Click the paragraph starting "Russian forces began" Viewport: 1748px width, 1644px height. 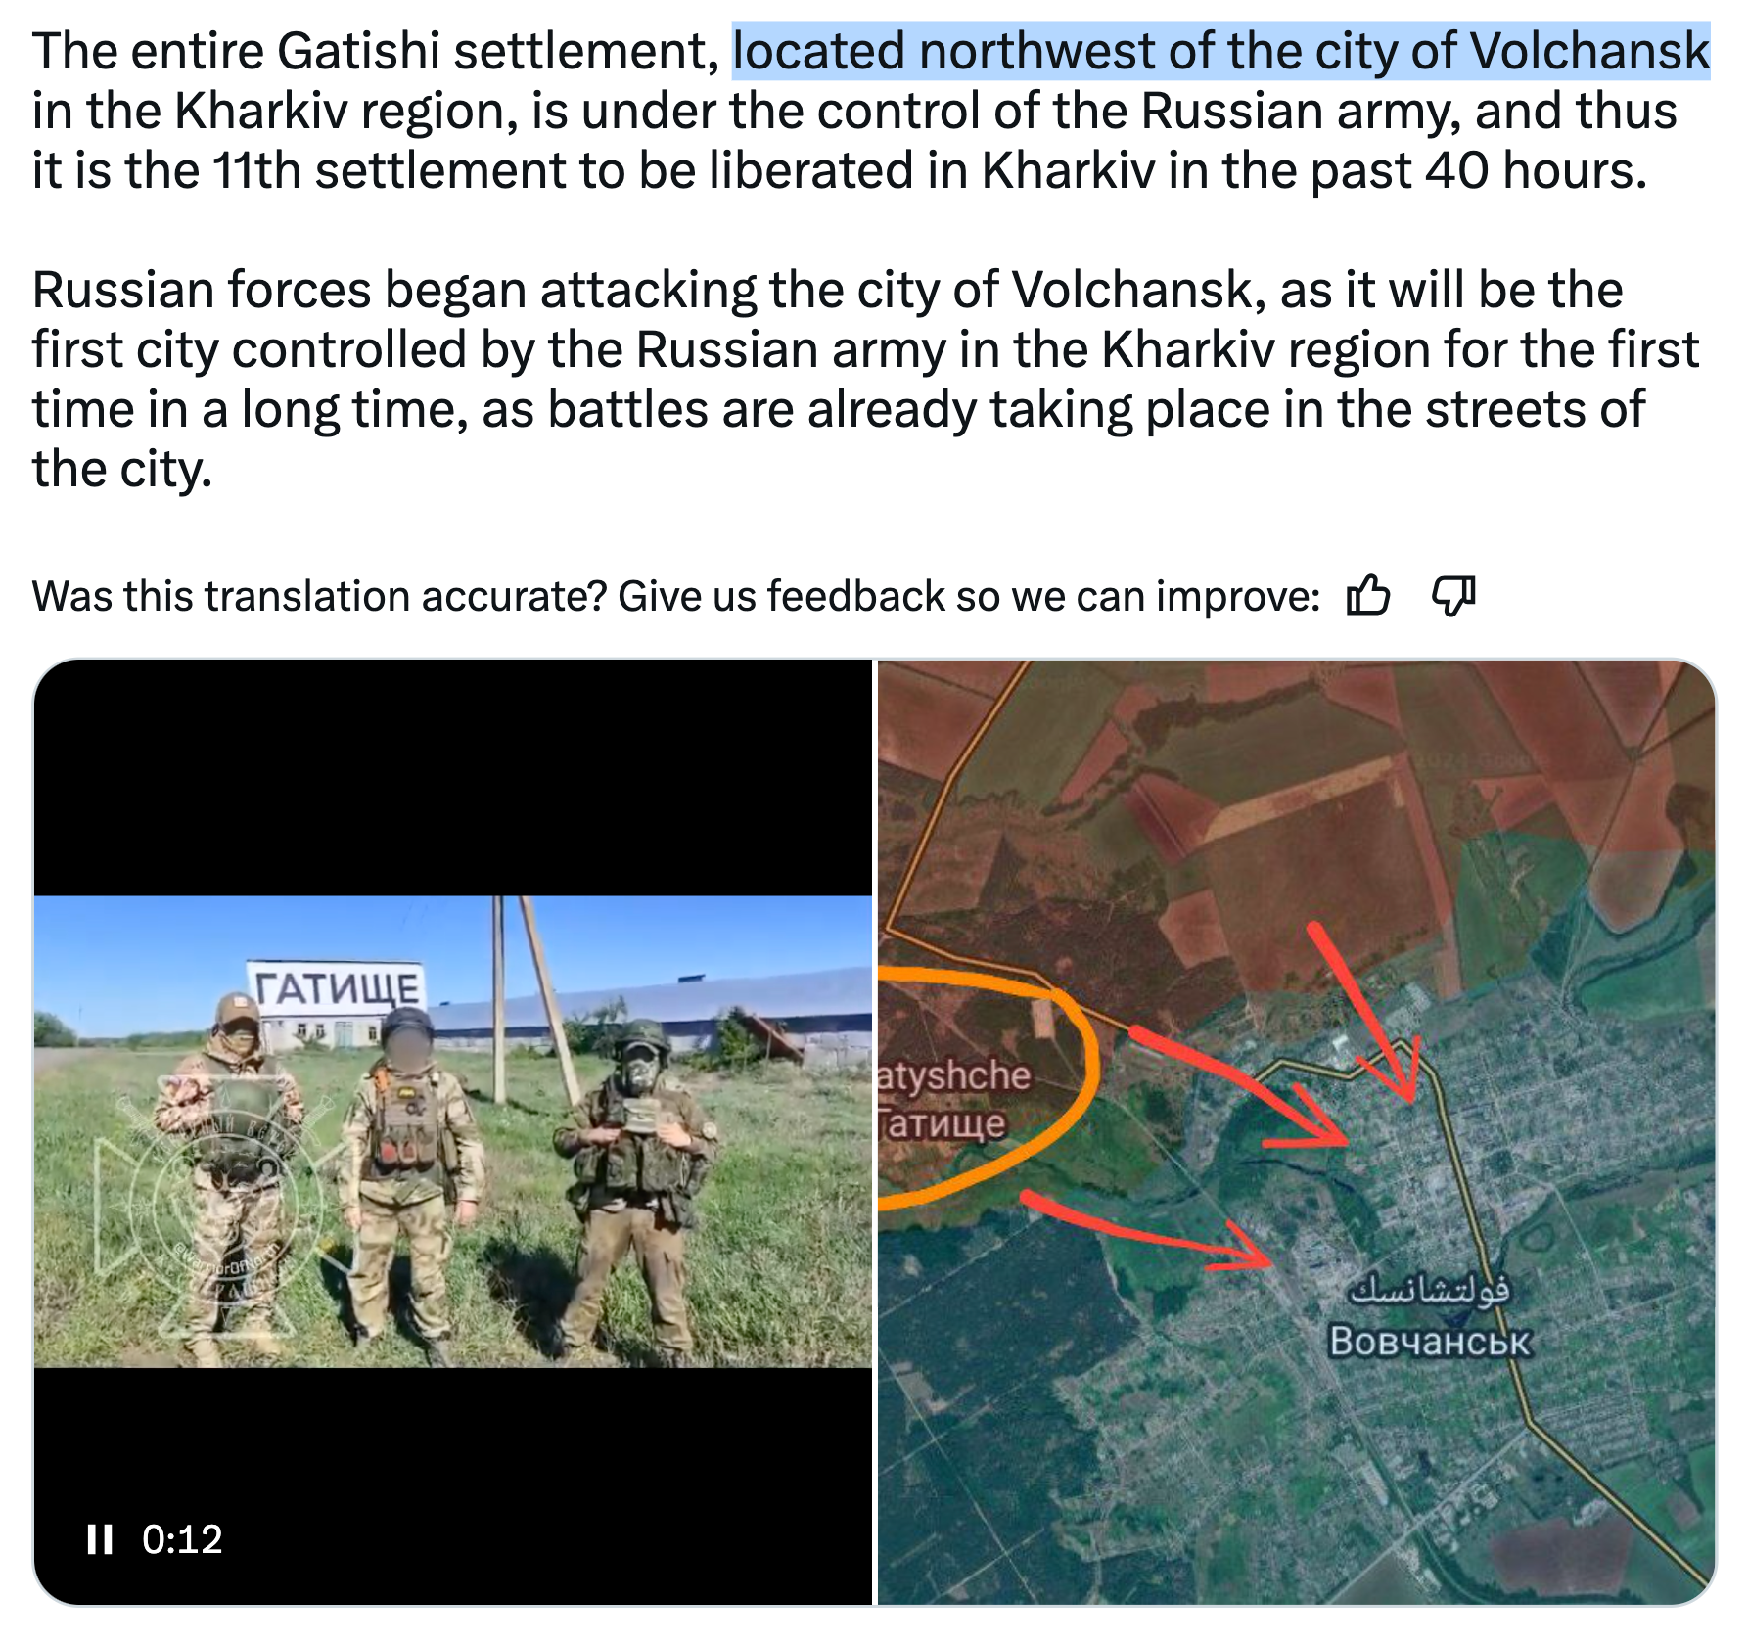tap(865, 379)
